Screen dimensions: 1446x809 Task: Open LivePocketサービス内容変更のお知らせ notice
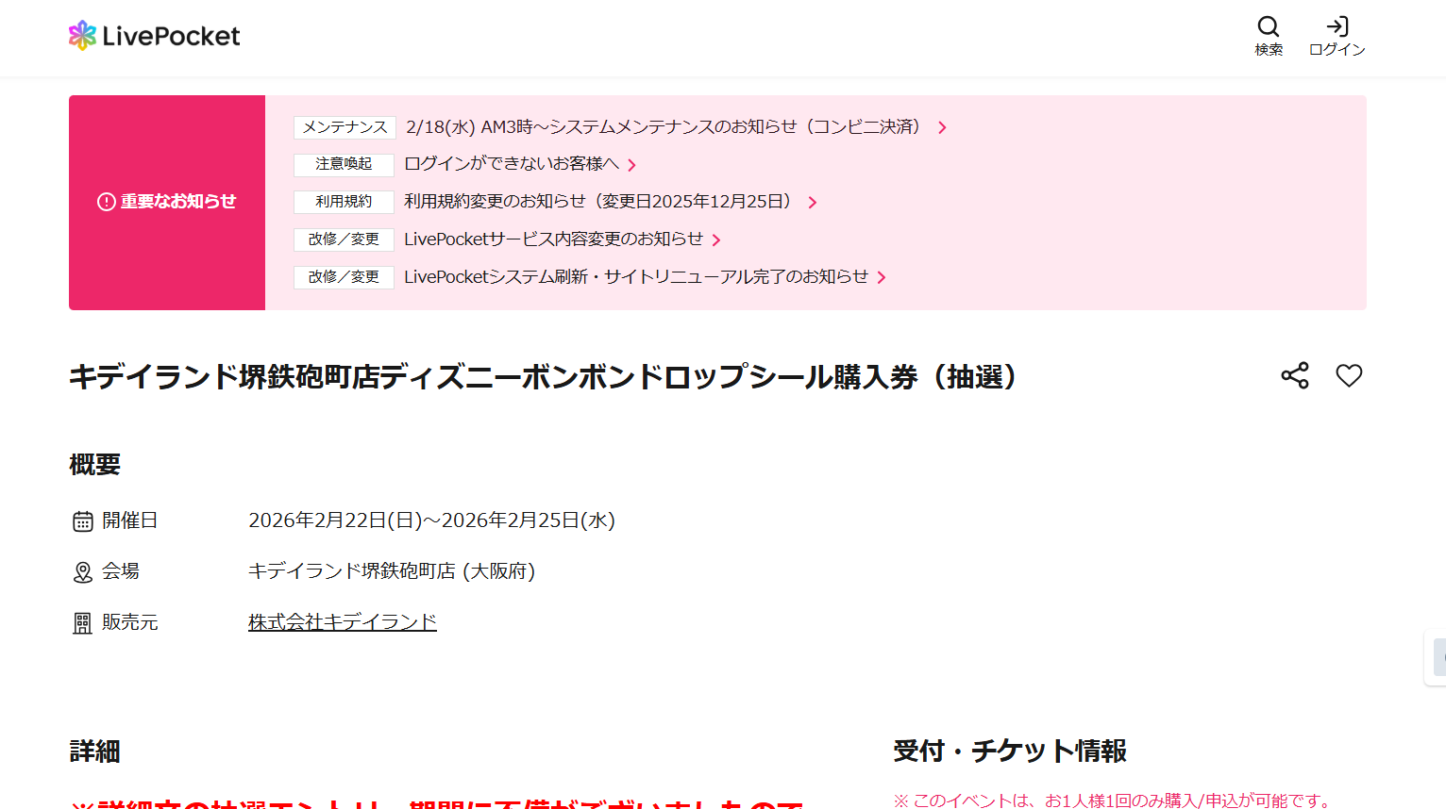click(553, 239)
